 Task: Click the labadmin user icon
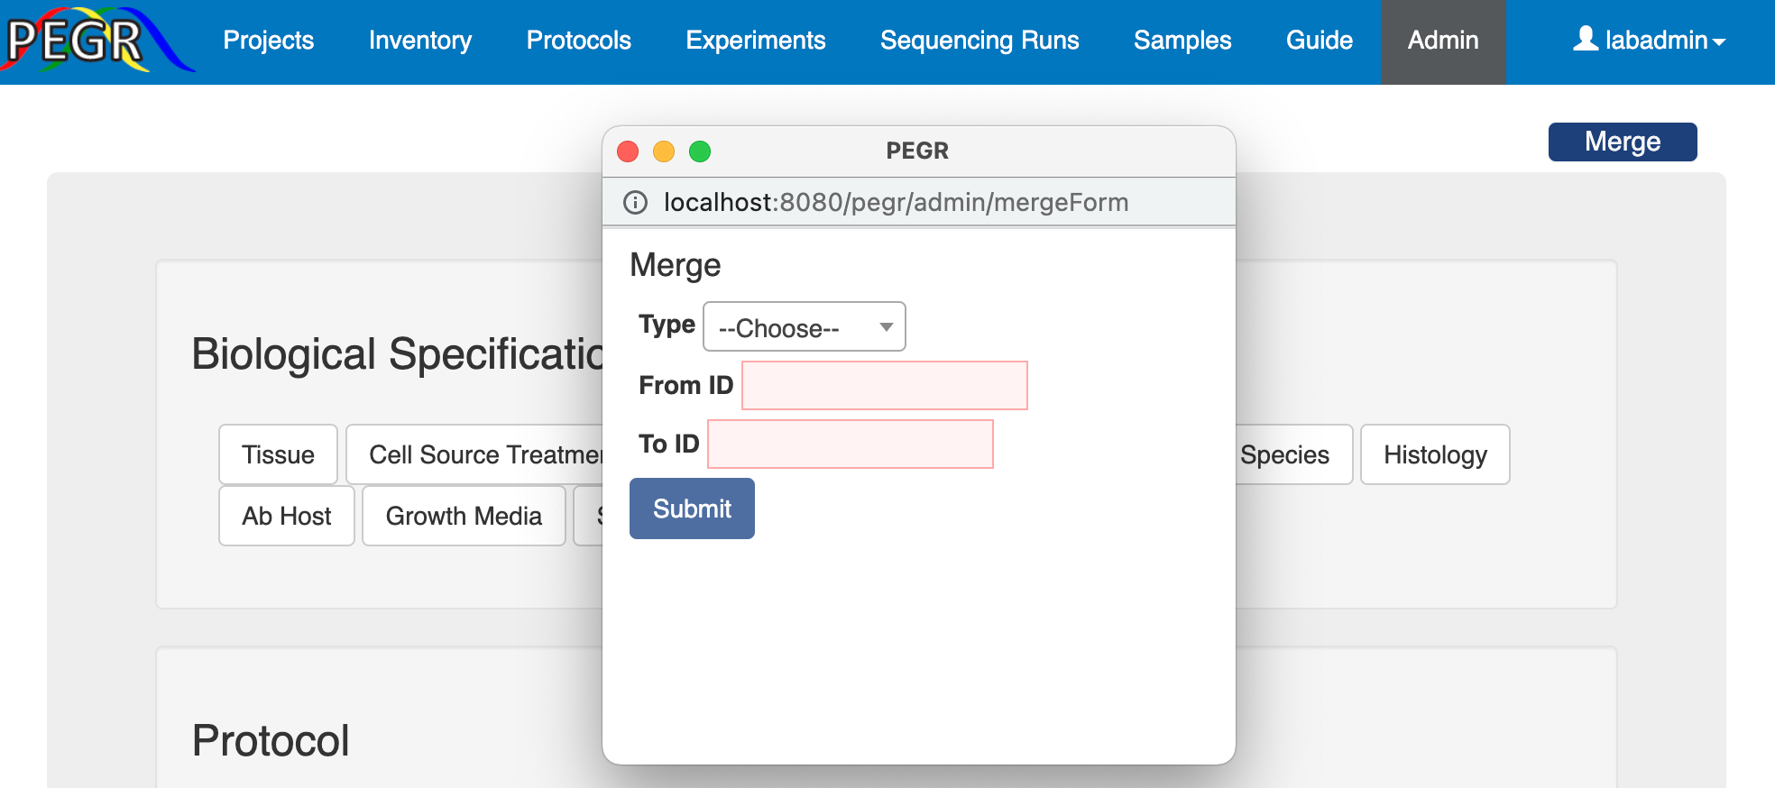[1585, 39]
